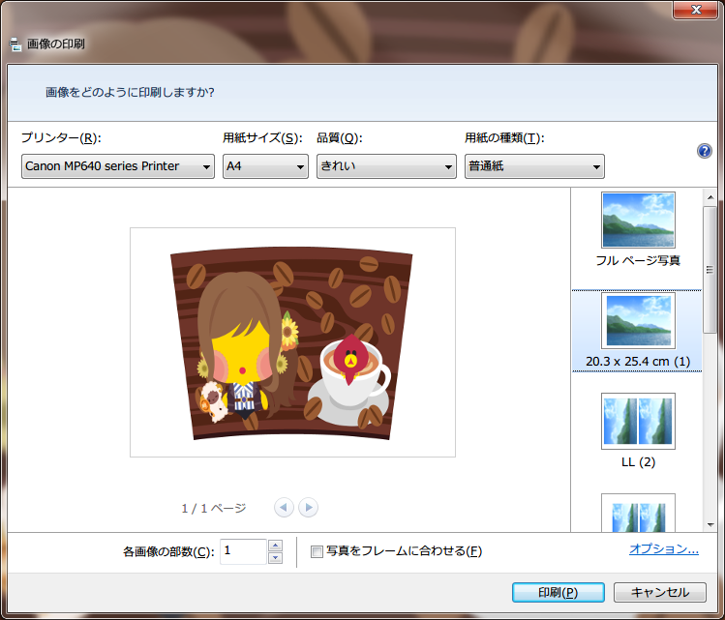Click the layout list scroll up arrow
This screenshot has height=620, width=725.
pyautogui.click(x=710, y=197)
